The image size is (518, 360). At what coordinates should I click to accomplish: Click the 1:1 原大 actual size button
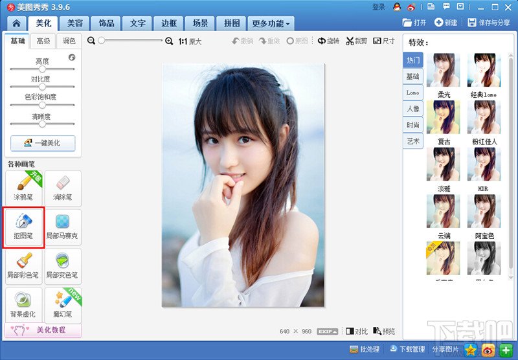190,41
